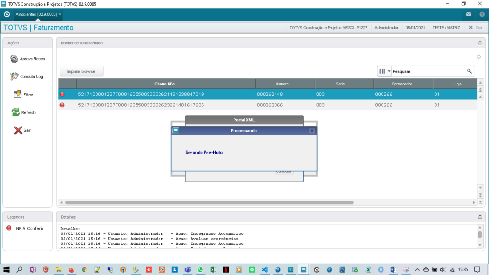489x275 pixels.
Task: Open the browse settings gear icon
Action: pyautogui.click(x=479, y=57)
